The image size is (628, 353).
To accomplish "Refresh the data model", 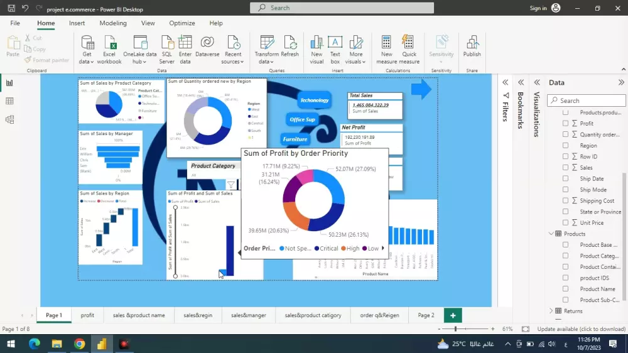I will [290, 47].
